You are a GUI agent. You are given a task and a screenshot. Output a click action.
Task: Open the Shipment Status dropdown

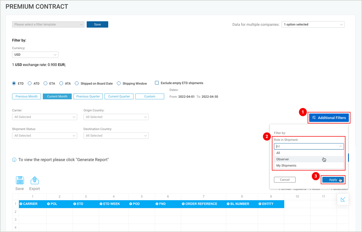[45, 136]
